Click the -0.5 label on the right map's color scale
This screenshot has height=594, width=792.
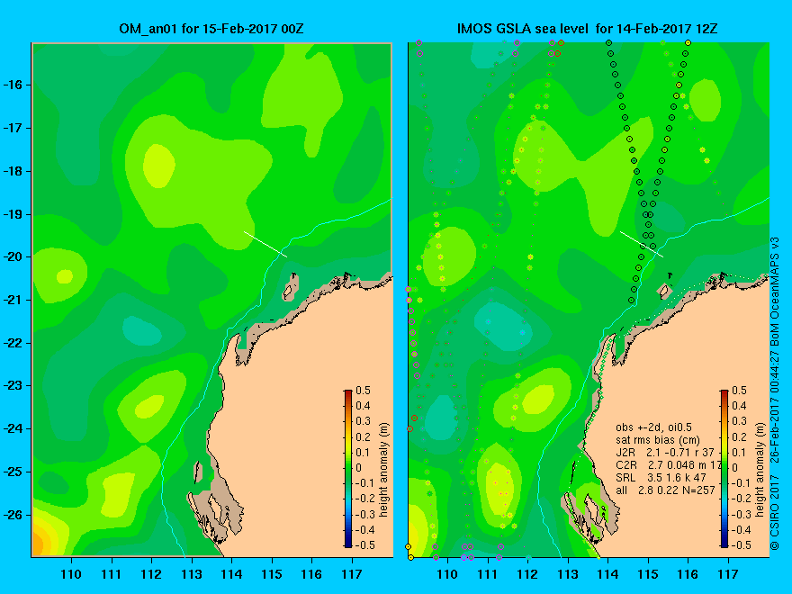[741, 545]
